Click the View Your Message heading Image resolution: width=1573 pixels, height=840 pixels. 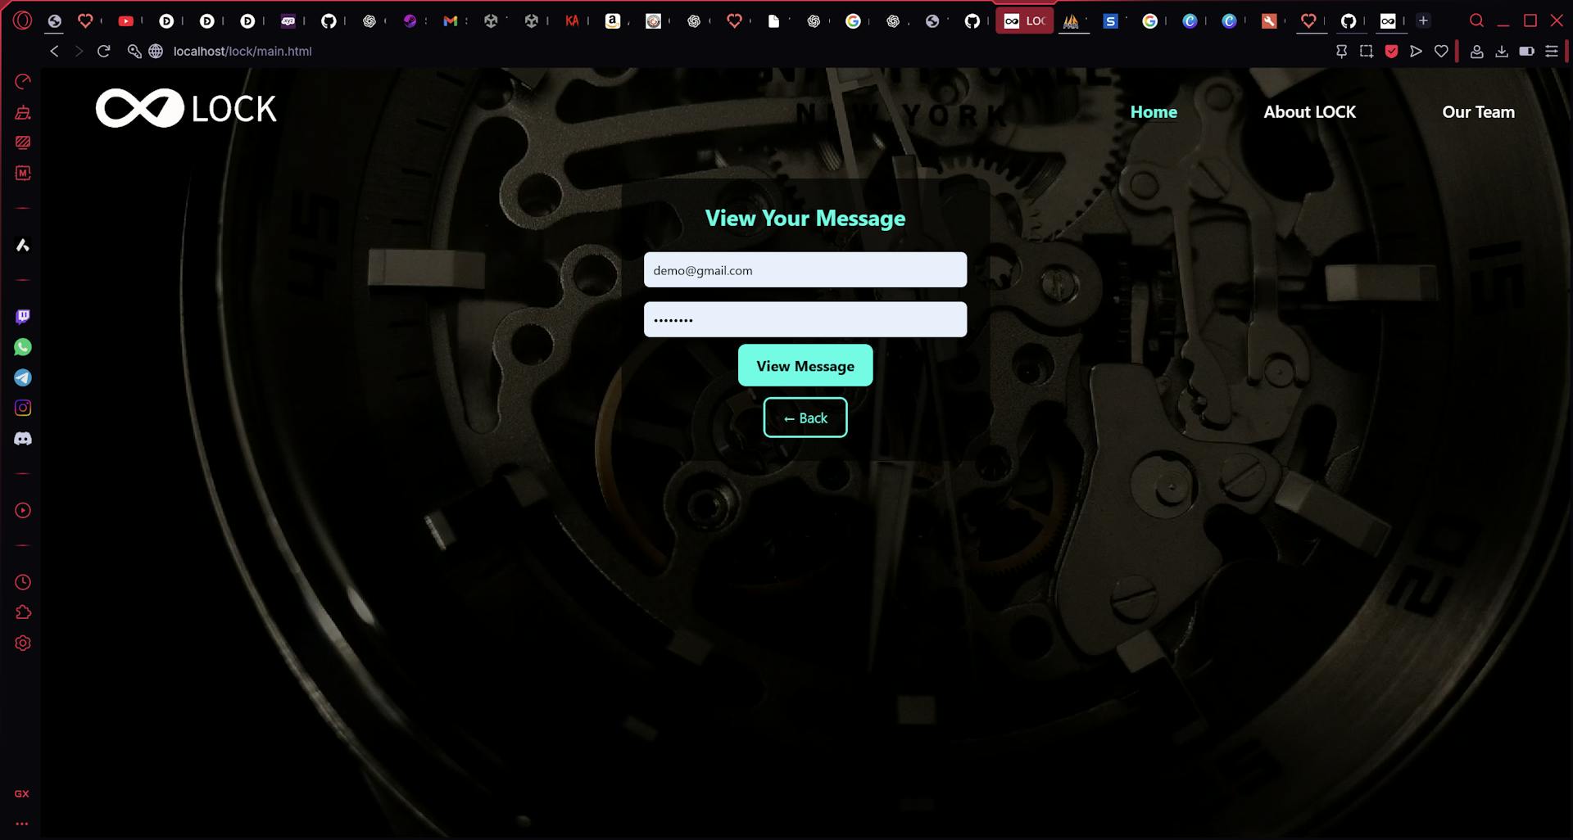tap(805, 219)
